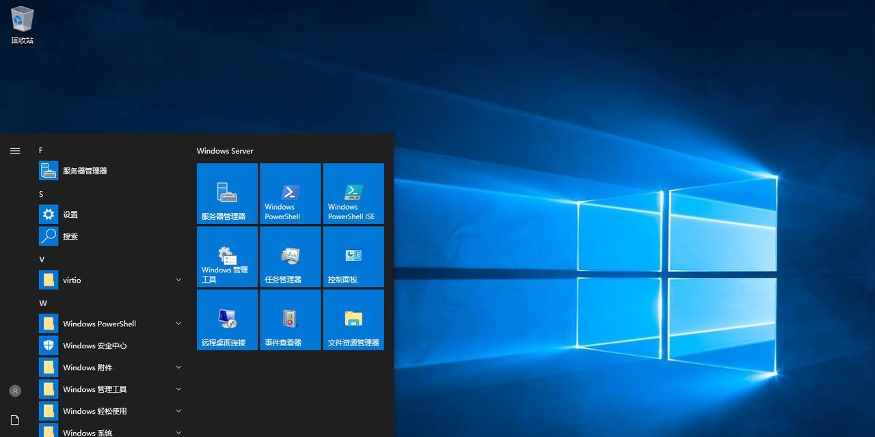Jump via the letter W header
Image resolution: width=875 pixels, height=437 pixels.
pos(42,303)
